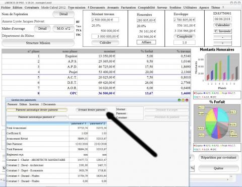Screen dimensions: 242x187
Task: Click the Montant travaux HT field 2 500 000,00 €
Action: click(x=105, y=20)
